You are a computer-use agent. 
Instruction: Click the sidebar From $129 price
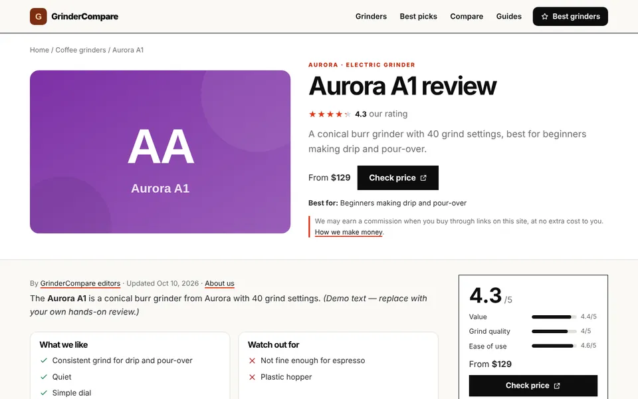(490, 364)
